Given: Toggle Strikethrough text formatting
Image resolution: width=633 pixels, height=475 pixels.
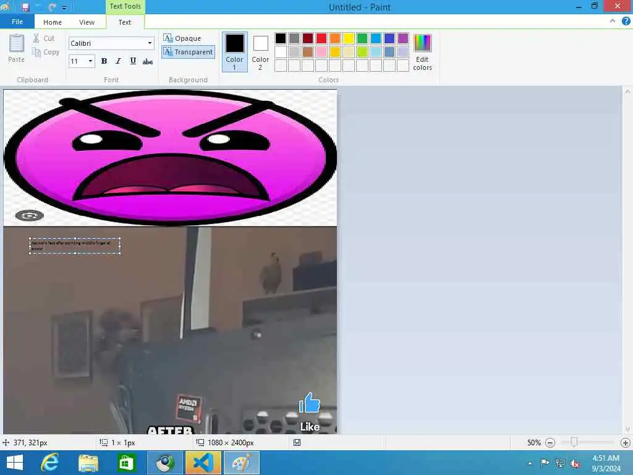Looking at the screenshot, I should pos(148,61).
